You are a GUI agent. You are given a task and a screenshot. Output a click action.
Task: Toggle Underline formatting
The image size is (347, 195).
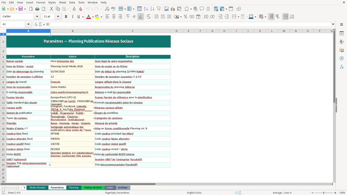click(78, 17)
